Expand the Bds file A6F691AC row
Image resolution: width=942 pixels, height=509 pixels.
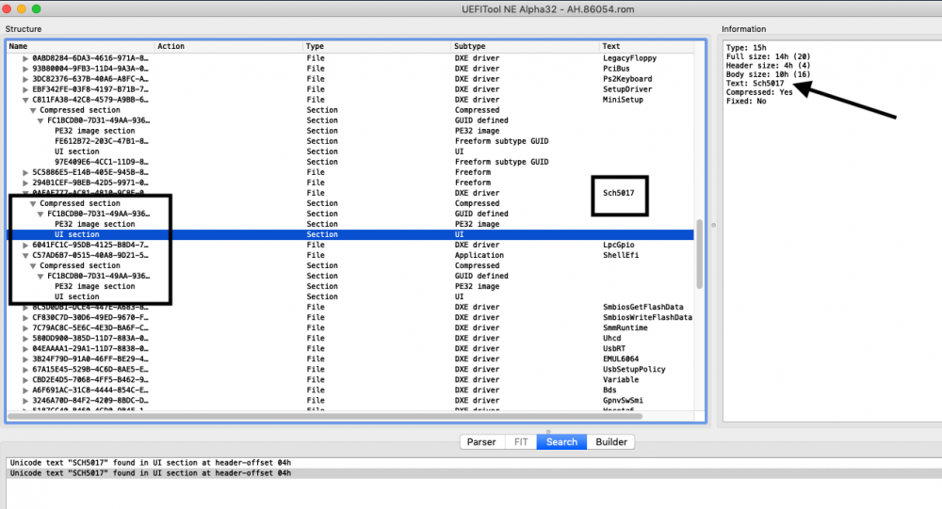(x=25, y=390)
